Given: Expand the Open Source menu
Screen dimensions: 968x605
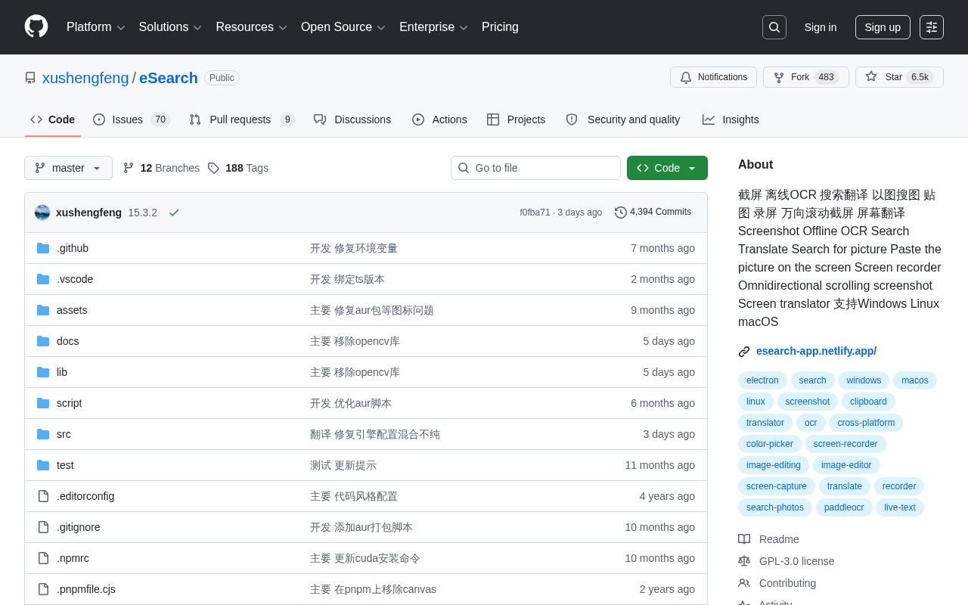Looking at the screenshot, I should [343, 27].
